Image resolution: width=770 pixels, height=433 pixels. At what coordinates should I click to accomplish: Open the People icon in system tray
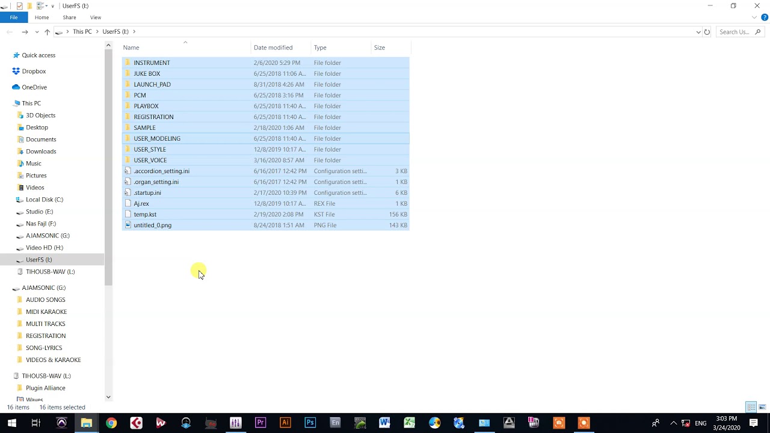click(x=656, y=423)
